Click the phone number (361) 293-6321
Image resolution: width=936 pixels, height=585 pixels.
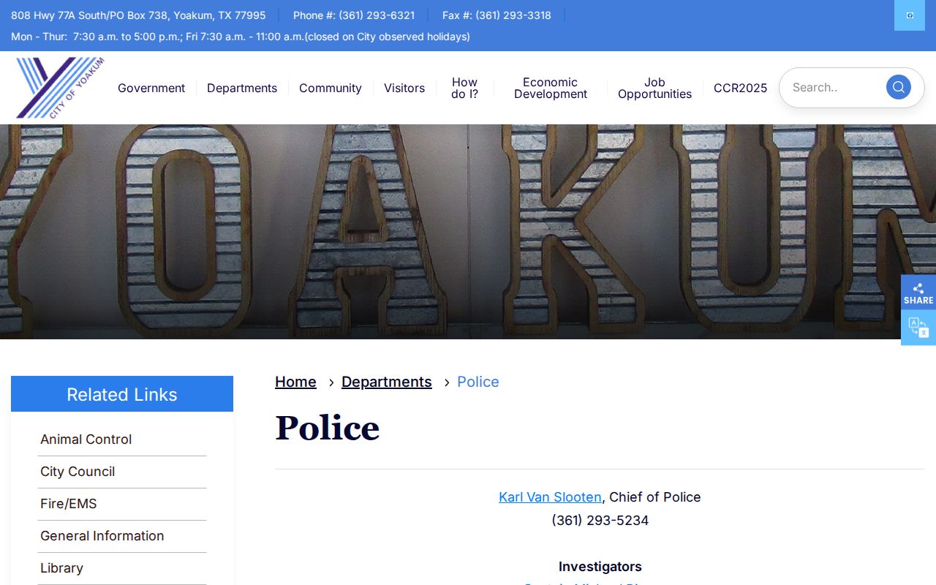click(x=377, y=15)
